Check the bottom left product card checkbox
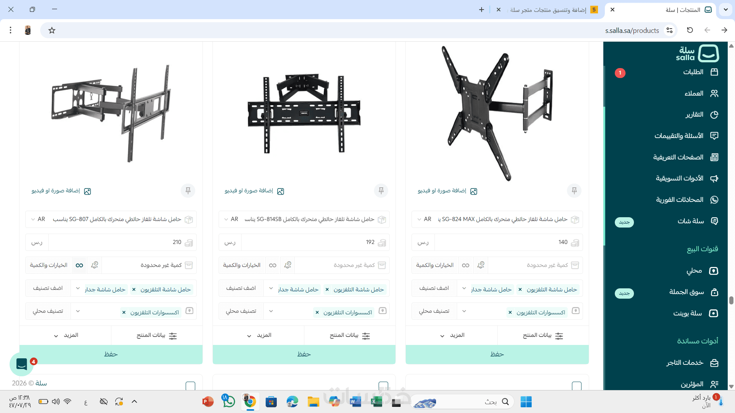The image size is (735, 413). point(190,385)
